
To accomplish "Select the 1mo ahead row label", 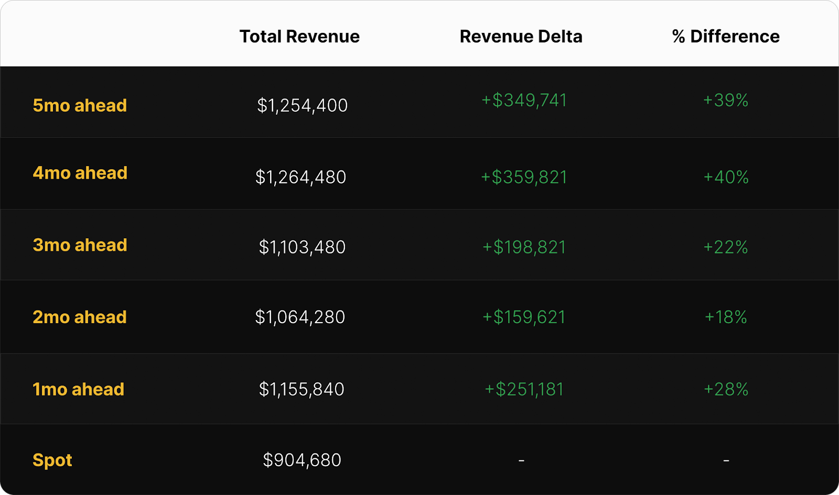I will pos(79,389).
